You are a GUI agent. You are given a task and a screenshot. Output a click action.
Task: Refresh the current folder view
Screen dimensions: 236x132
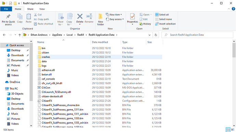click(156, 35)
